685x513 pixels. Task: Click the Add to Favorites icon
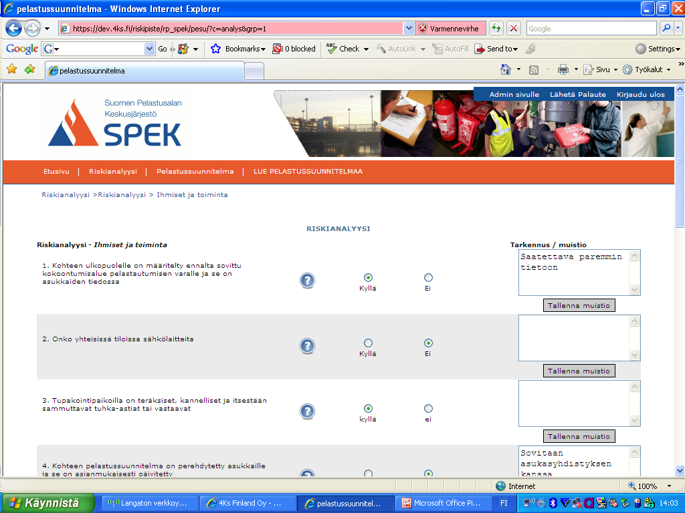(x=29, y=69)
